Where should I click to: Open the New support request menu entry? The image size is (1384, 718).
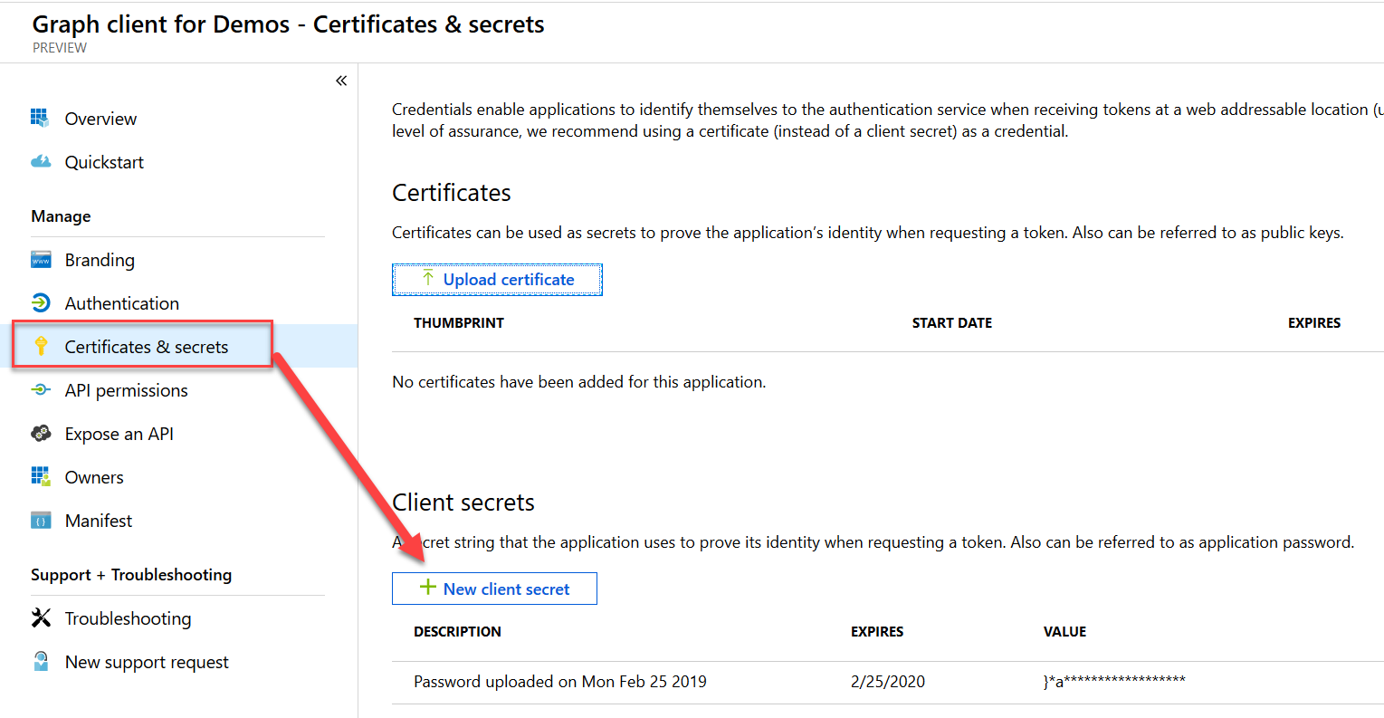(x=145, y=661)
